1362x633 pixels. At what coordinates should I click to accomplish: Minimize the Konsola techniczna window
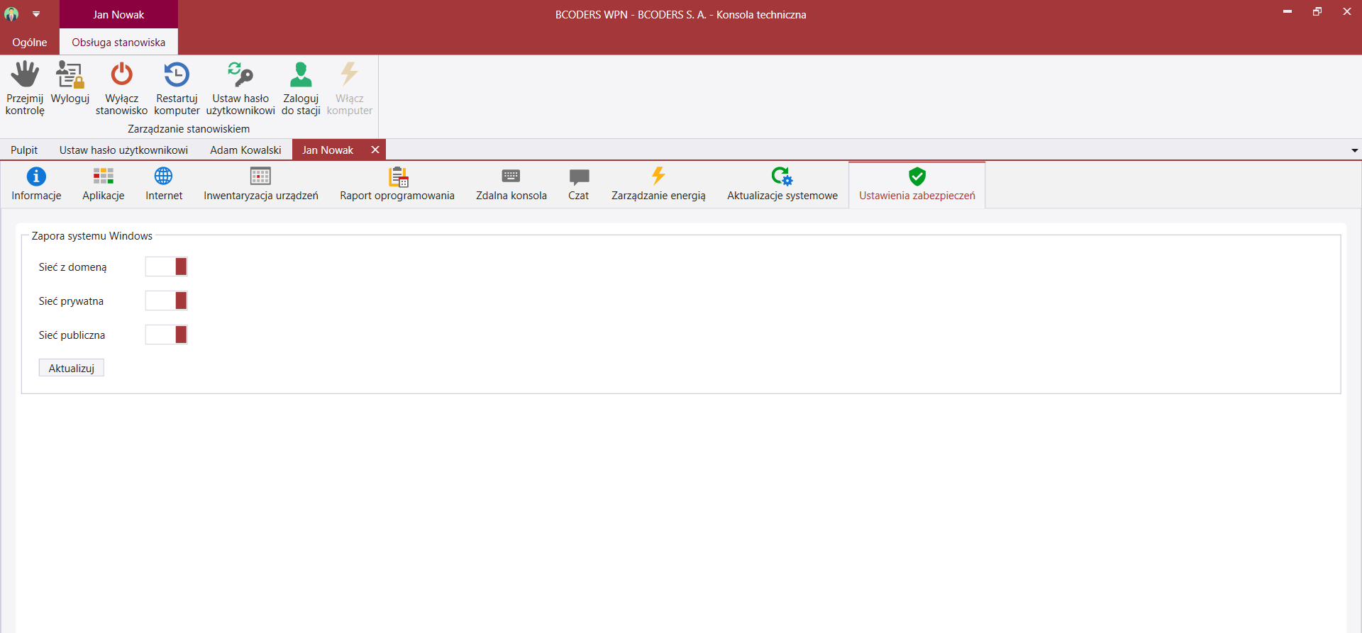coord(1288,12)
